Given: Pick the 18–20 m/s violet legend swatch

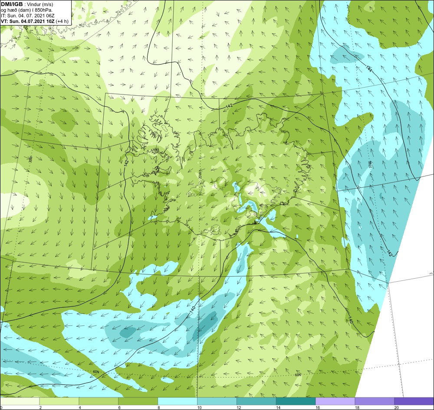Looking at the screenshot, I should click(375, 401).
